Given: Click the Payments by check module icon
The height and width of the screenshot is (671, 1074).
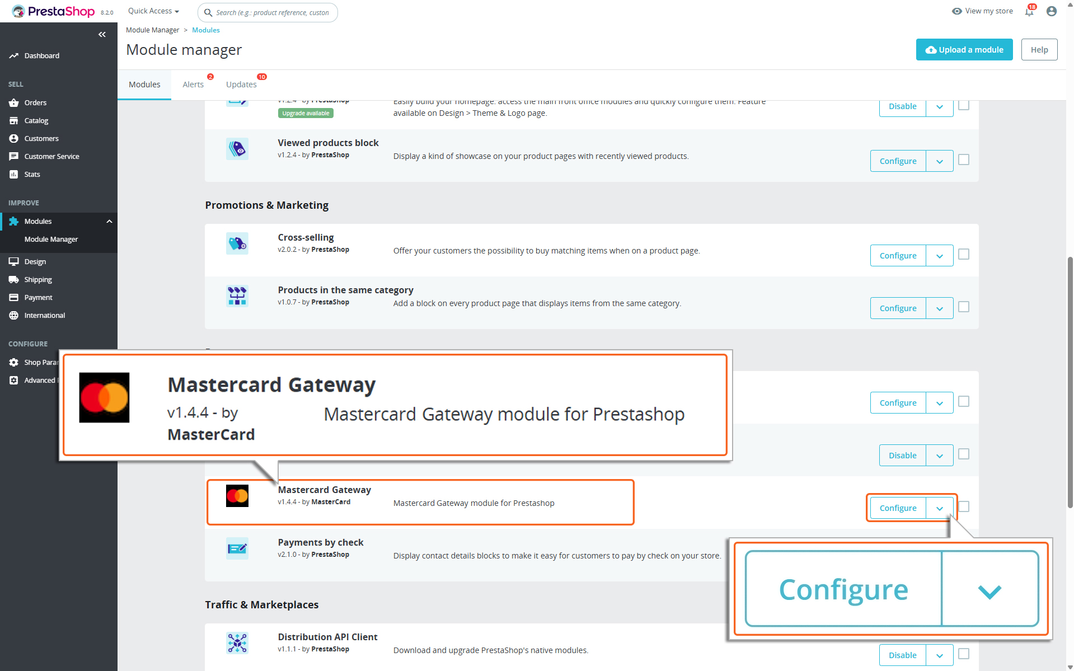Looking at the screenshot, I should click(x=237, y=548).
